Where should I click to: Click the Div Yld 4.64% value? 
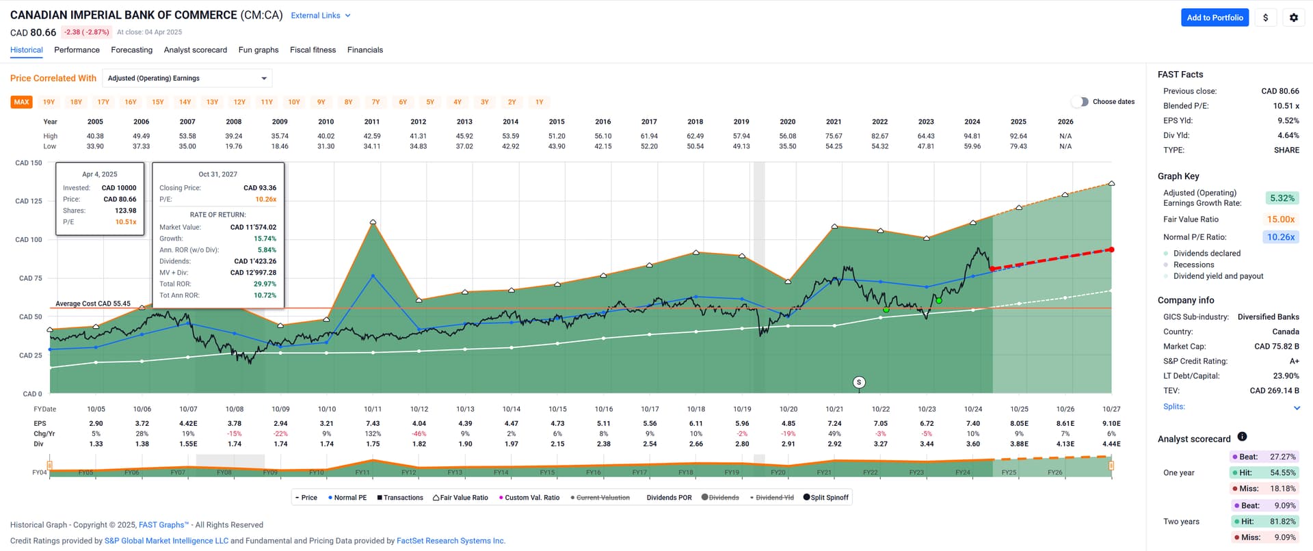click(x=1288, y=135)
